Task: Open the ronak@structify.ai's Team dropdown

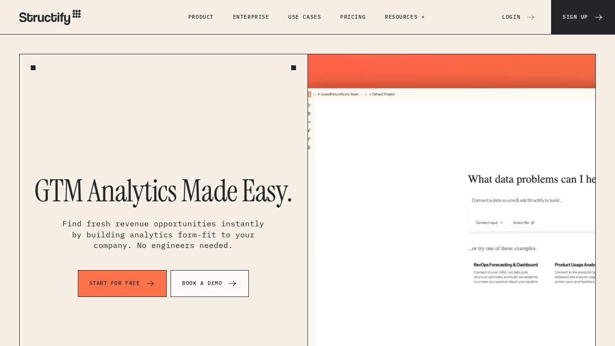Action: click(x=340, y=94)
